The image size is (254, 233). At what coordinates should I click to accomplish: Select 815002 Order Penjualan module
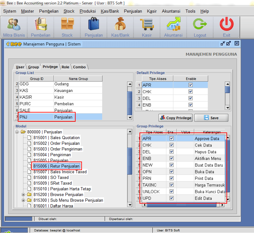tap(57, 143)
